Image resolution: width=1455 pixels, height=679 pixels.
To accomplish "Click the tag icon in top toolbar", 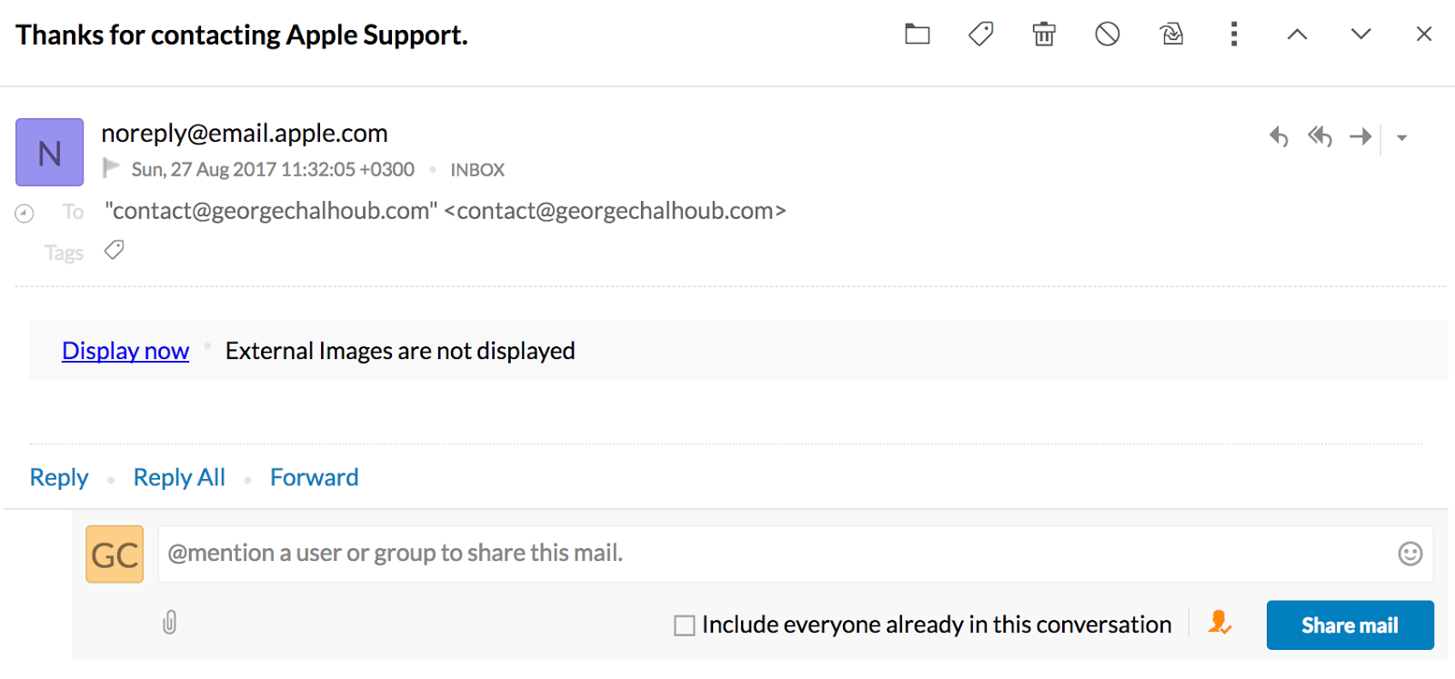I will point(980,35).
